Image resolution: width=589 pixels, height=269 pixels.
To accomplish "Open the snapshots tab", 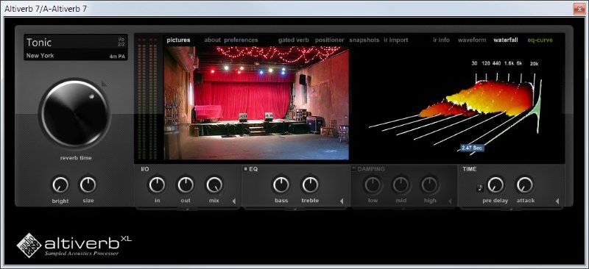I will pos(364,40).
